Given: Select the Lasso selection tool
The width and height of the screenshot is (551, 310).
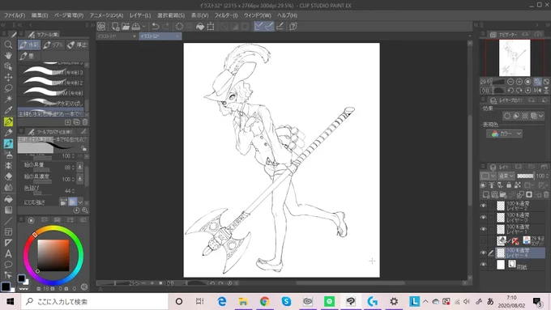Looking at the screenshot, I should coord(8,88).
